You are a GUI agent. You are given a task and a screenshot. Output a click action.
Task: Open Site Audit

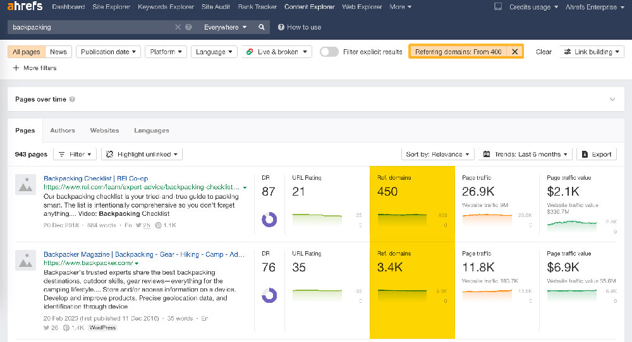(x=216, y=7)
